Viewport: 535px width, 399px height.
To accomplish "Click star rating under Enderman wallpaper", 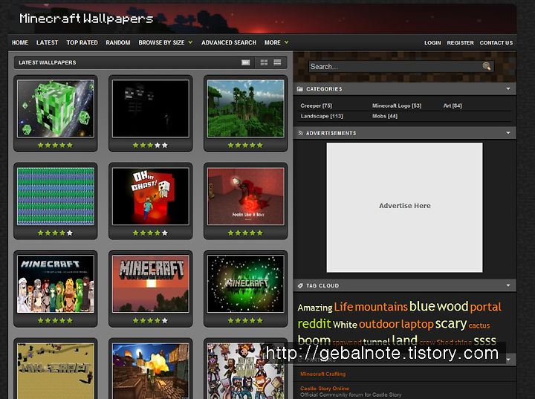I will pyautogui.click(x=150, y=146).
